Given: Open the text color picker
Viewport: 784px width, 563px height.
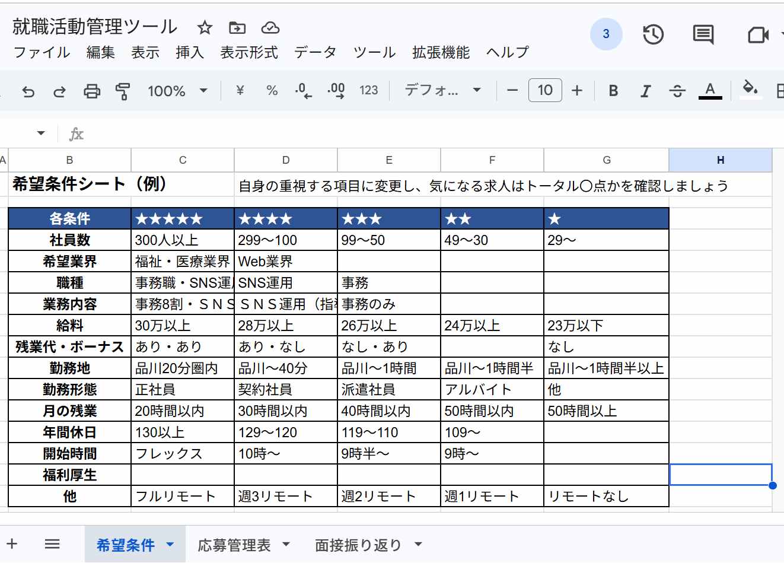Looking at the screenshot, I should (x=709, y=90).
